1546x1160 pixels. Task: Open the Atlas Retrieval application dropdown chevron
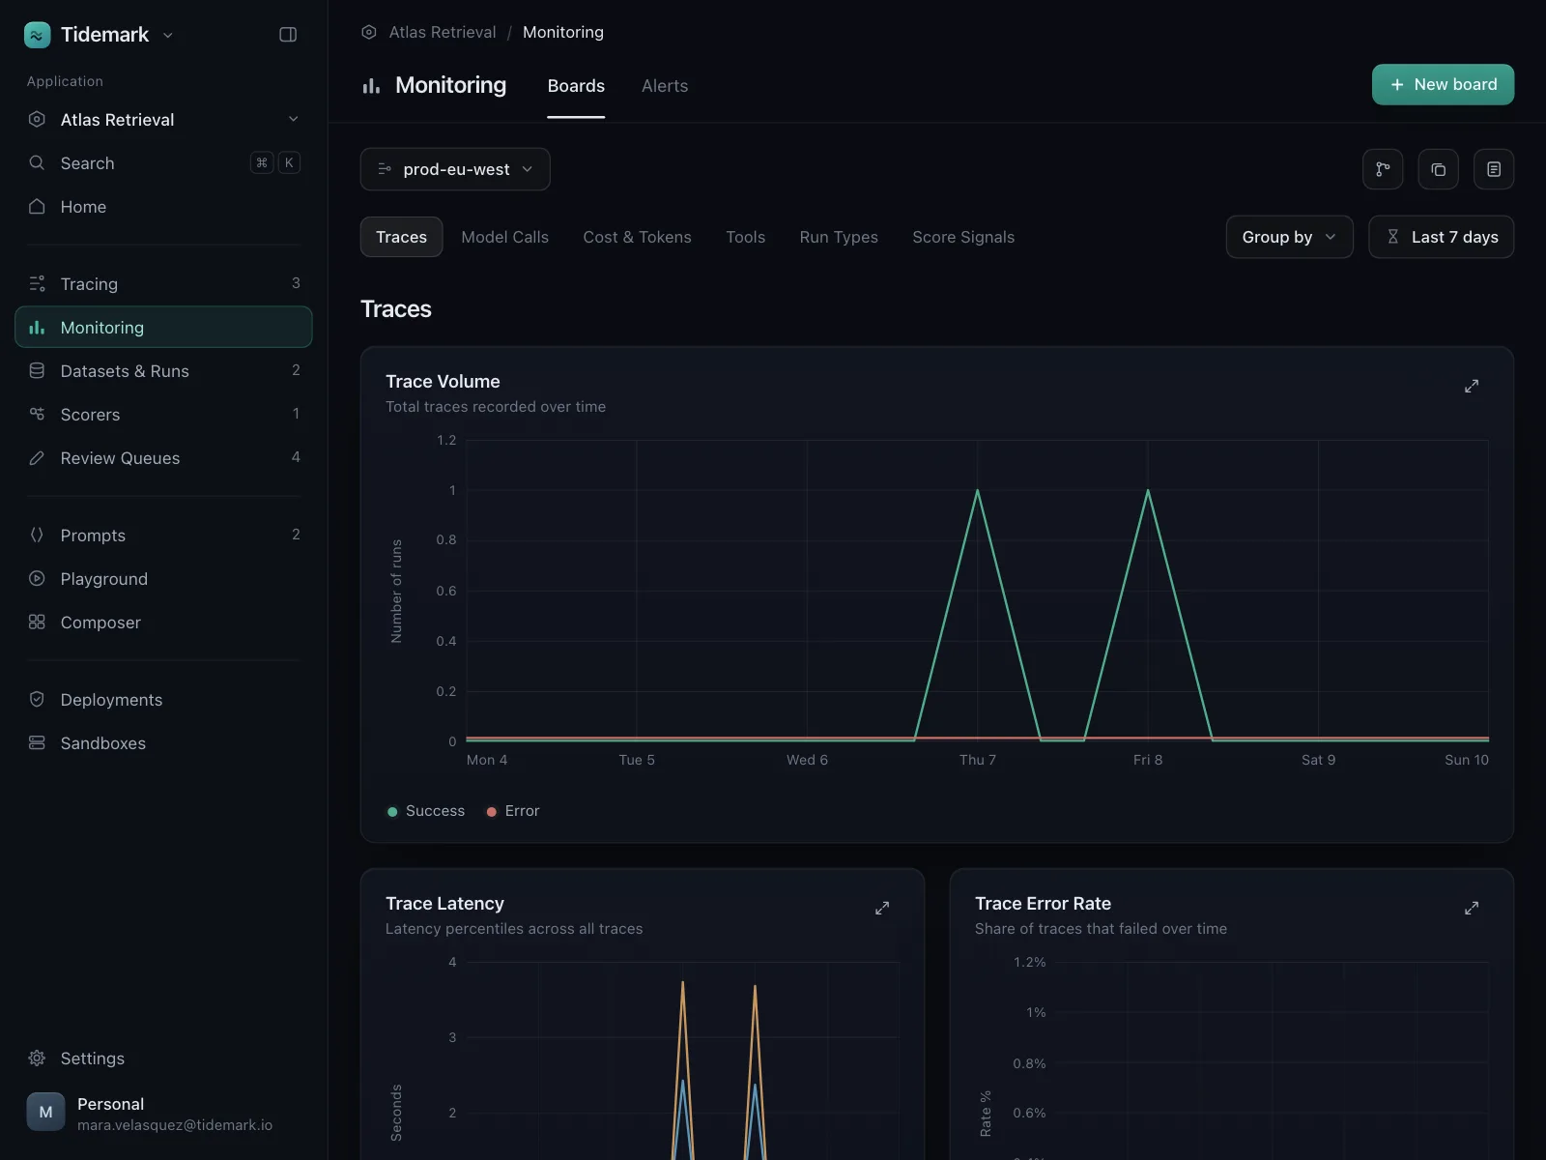(x=294, y=119)
